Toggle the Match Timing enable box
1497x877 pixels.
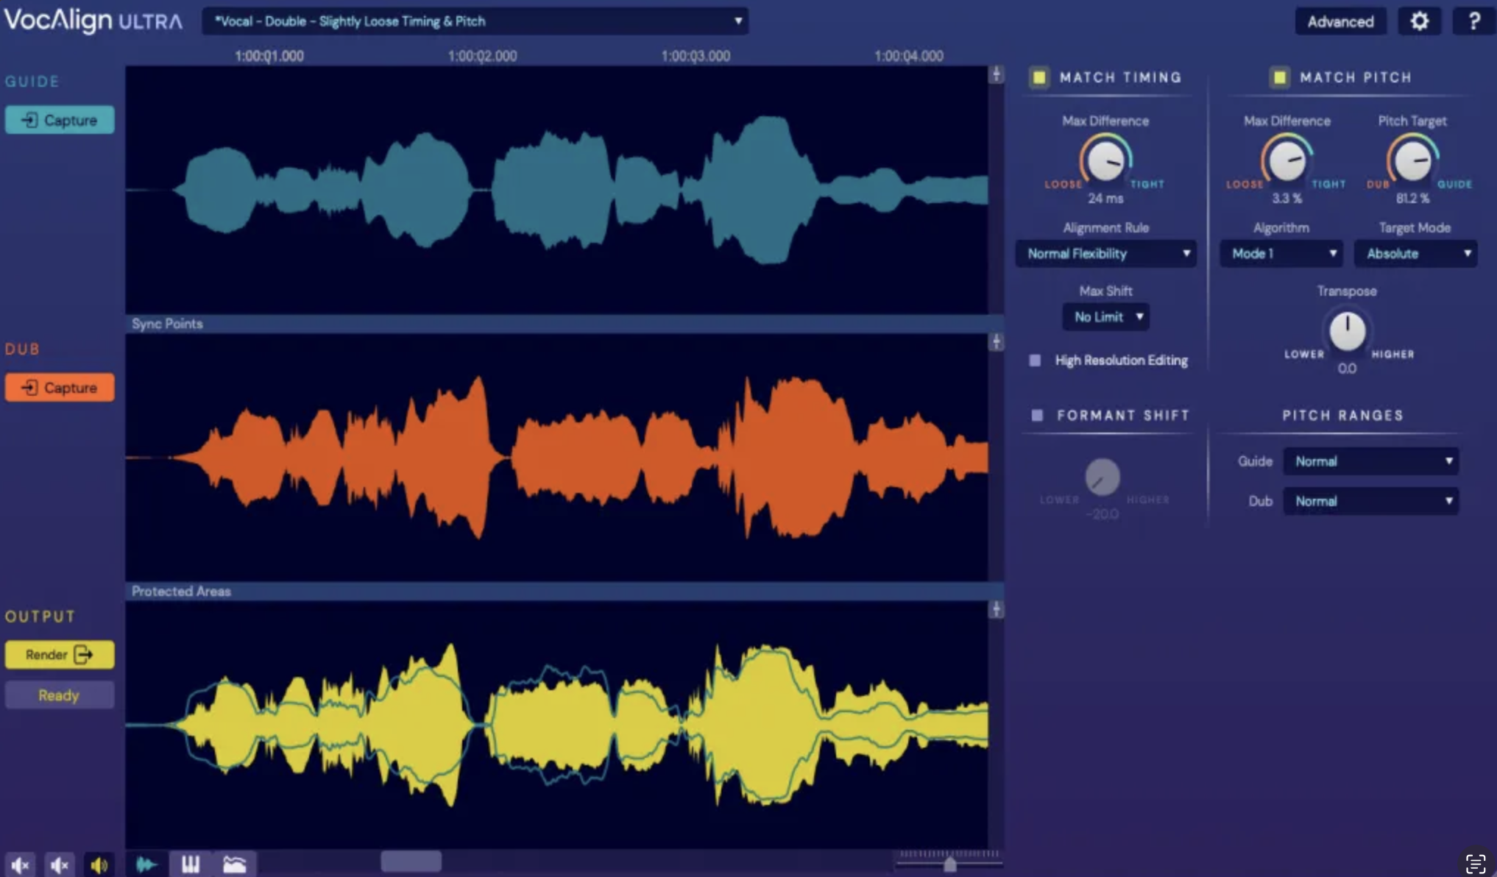pos(1039,77)
